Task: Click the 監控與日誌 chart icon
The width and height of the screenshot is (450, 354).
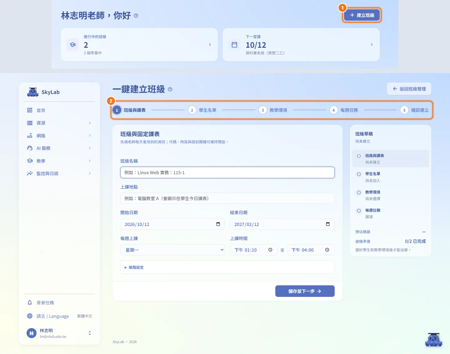Action: pos(30,173)
